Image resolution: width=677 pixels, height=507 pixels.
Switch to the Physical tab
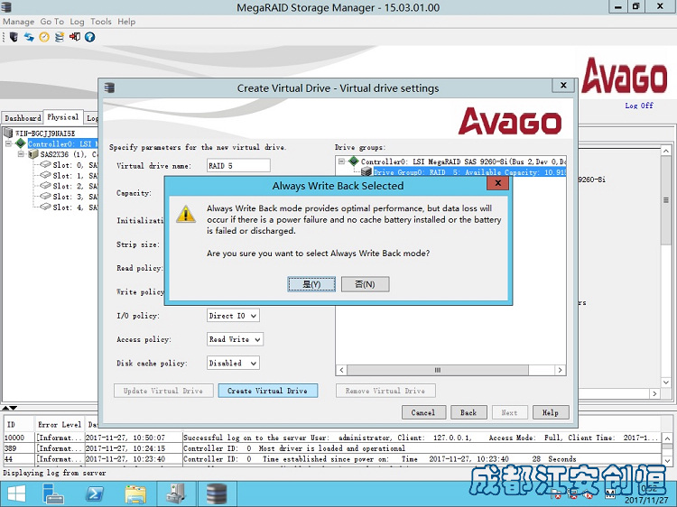coord(62,117)
